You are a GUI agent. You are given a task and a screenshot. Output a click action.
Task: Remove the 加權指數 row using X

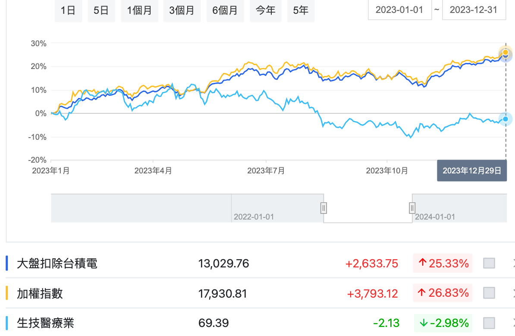click(x=512, y=293)
